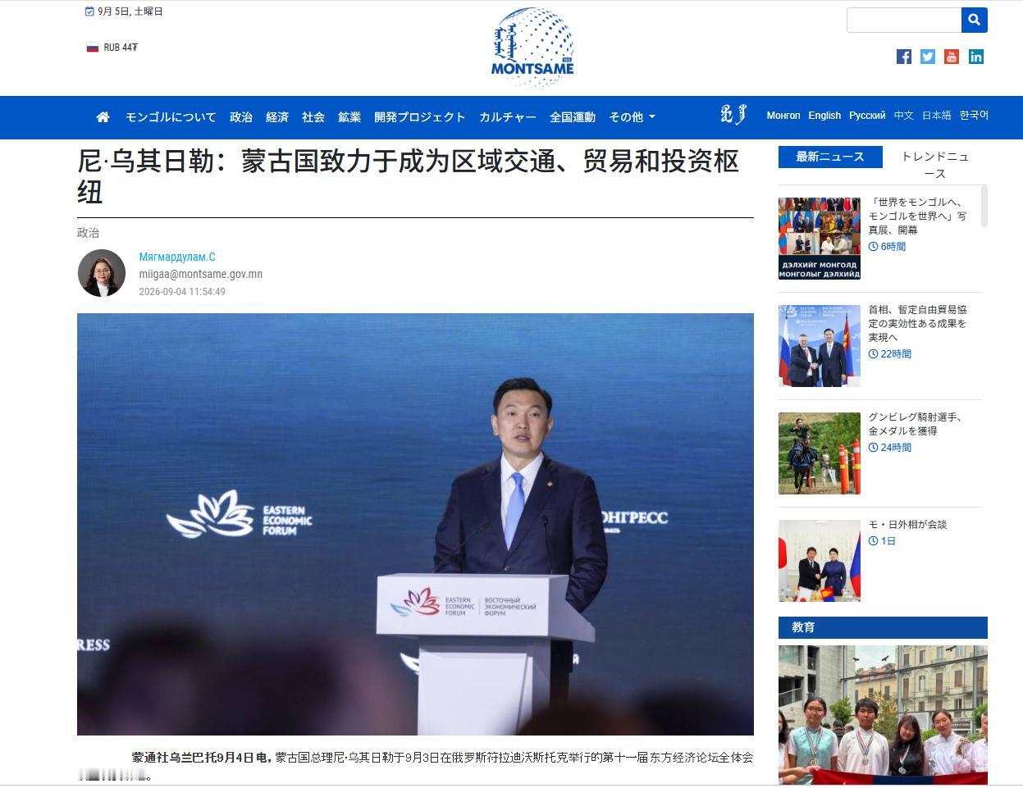
Task: Open the Twitter social icon
Action: tap(928, 57)
